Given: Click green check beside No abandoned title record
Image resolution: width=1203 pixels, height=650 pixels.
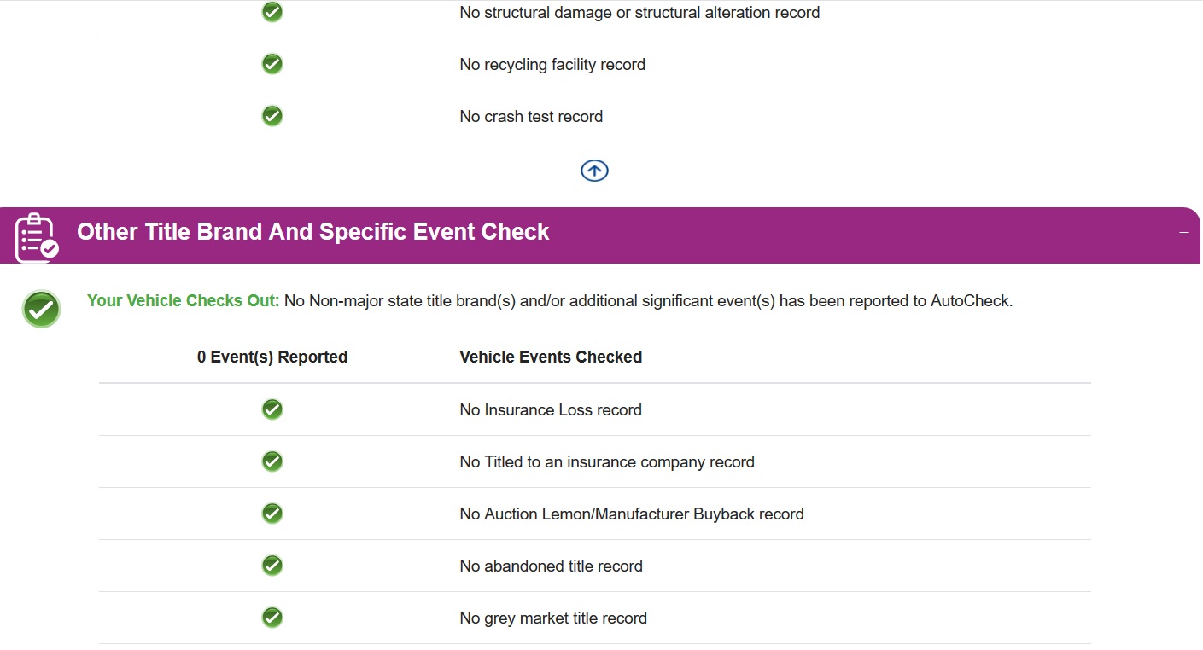Looking at the screenshot, I should [x=272, y=566].
